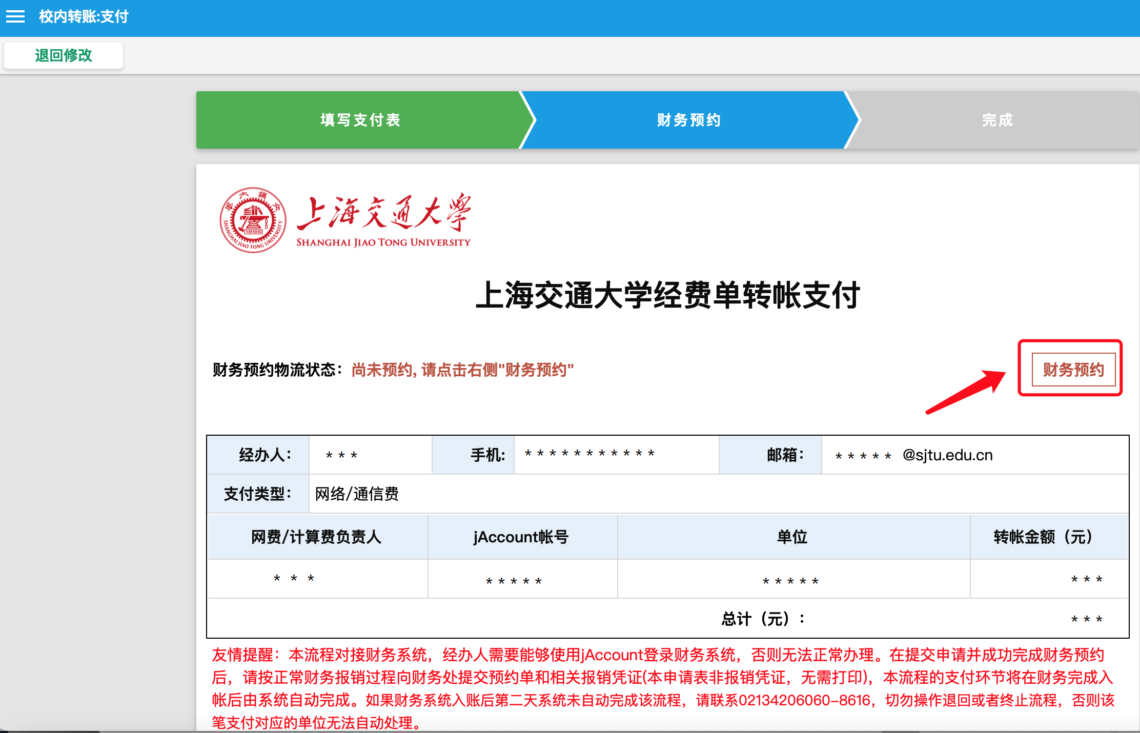Click the 支付类型 label cell

[x=258, y=494]
